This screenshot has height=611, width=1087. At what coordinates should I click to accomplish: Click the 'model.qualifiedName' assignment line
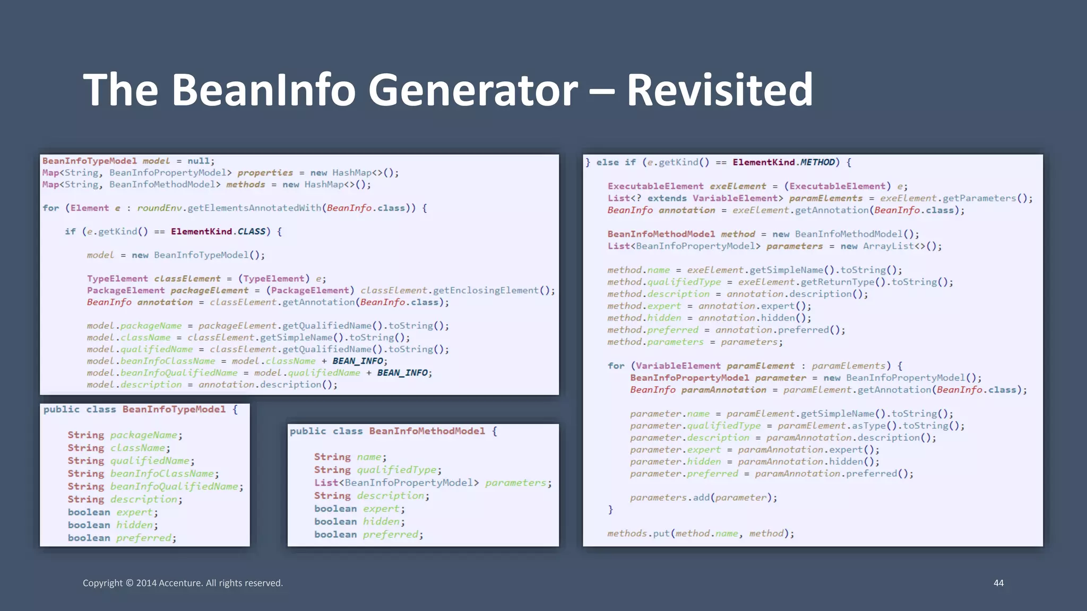(x=268, y=349)
